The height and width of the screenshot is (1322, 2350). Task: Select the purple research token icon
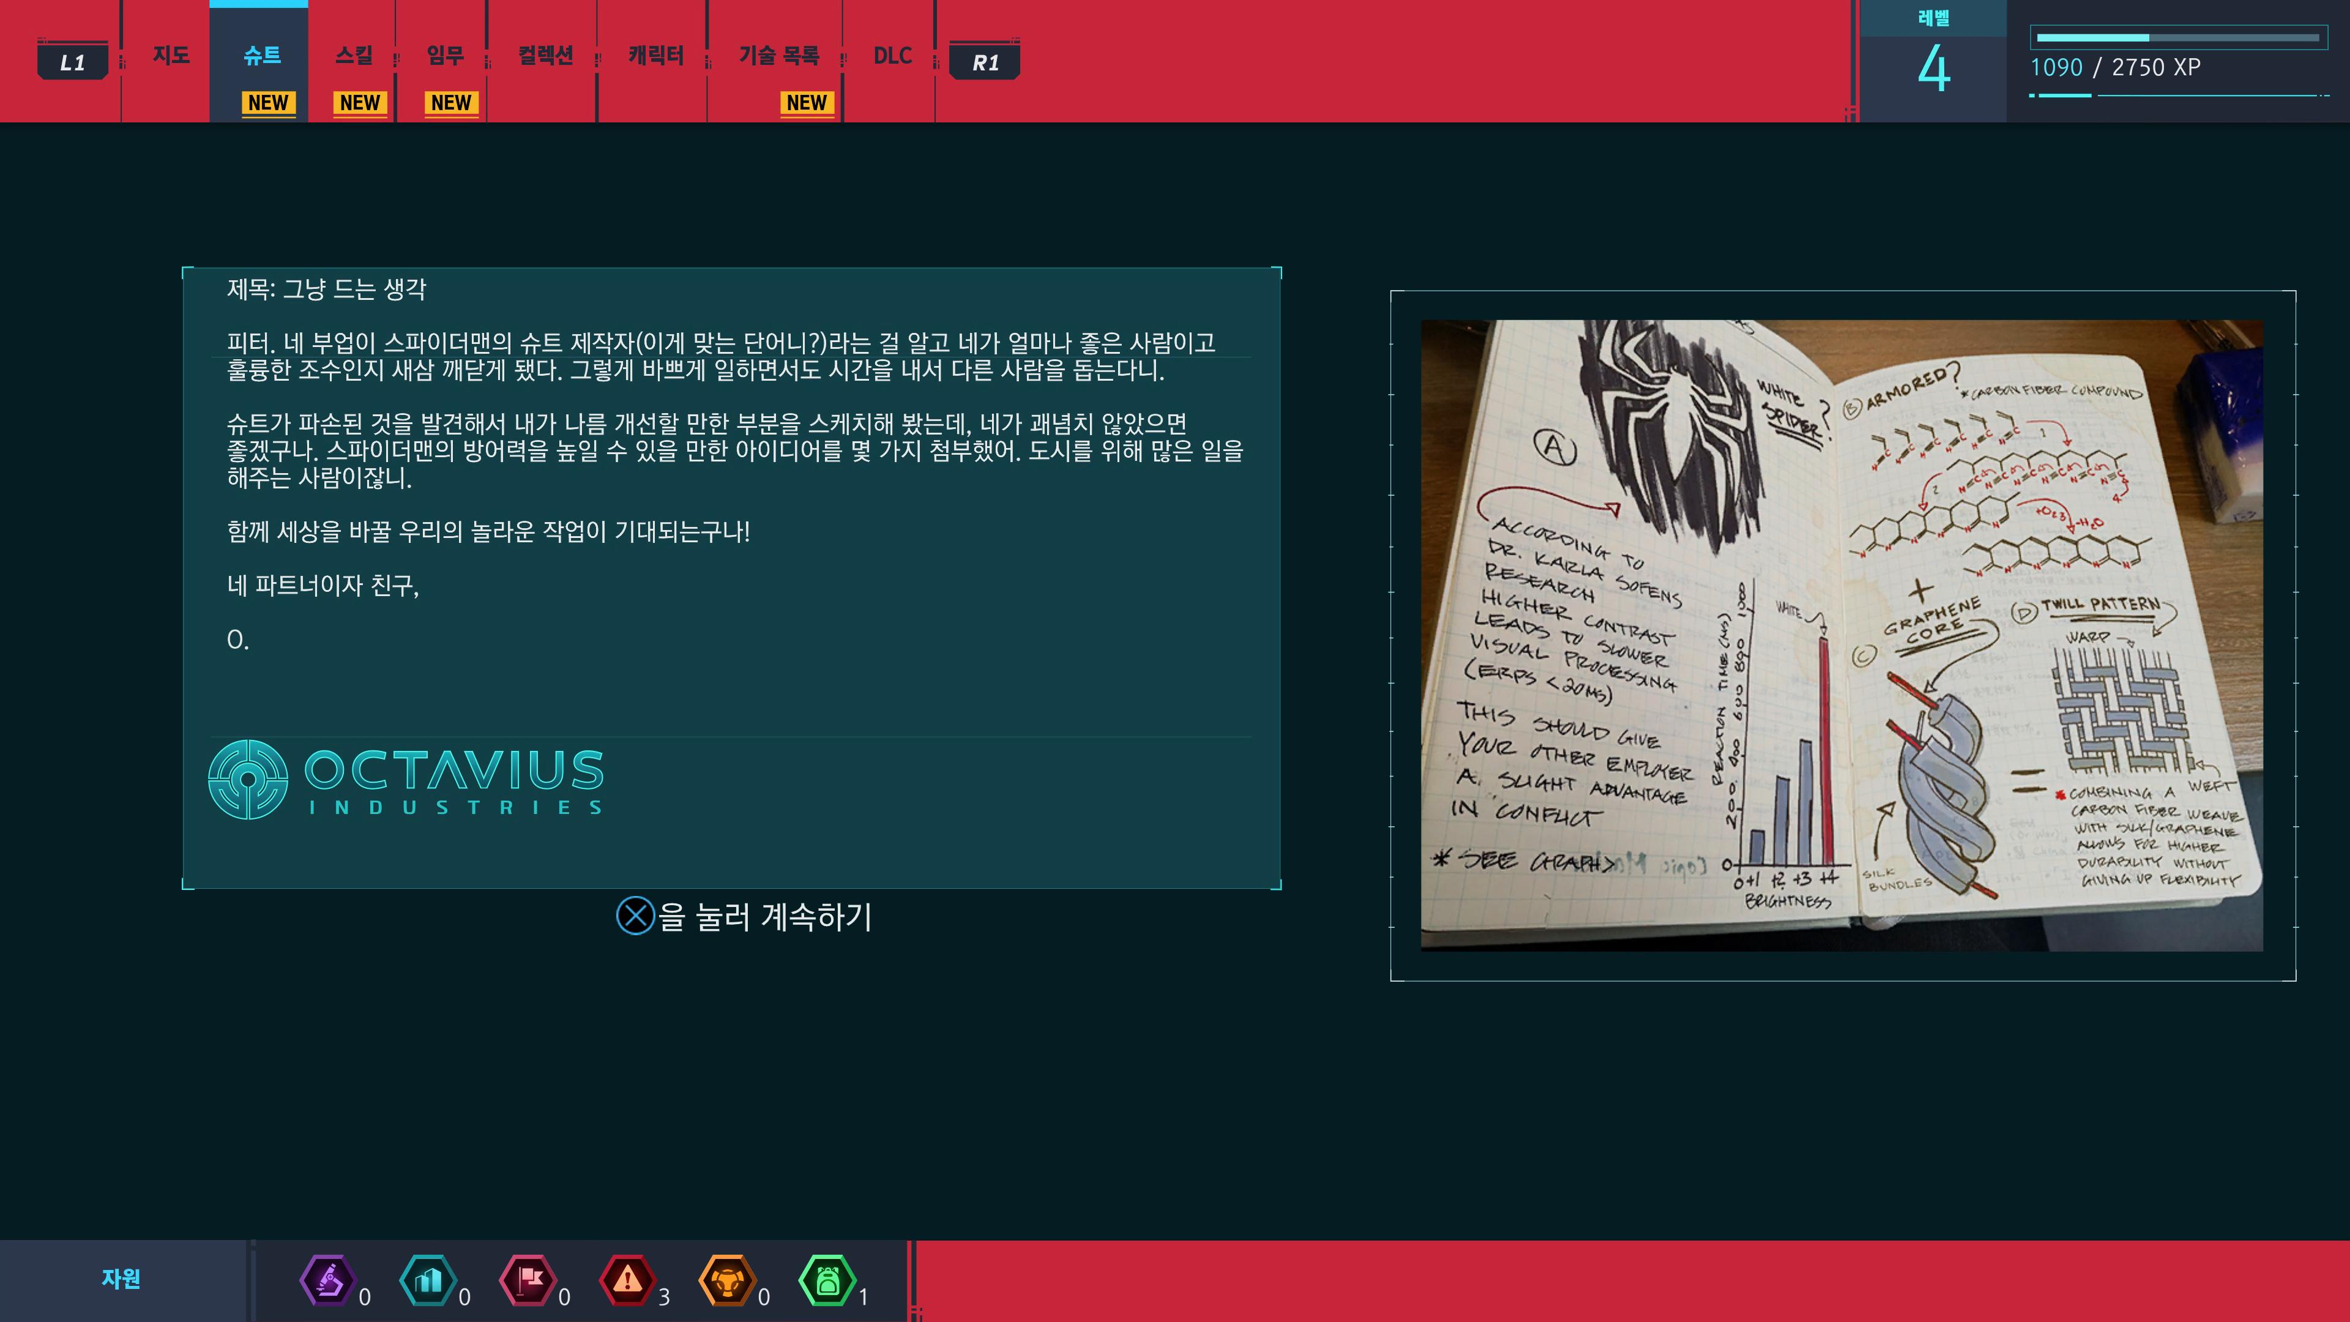[x=327, y=1281]
